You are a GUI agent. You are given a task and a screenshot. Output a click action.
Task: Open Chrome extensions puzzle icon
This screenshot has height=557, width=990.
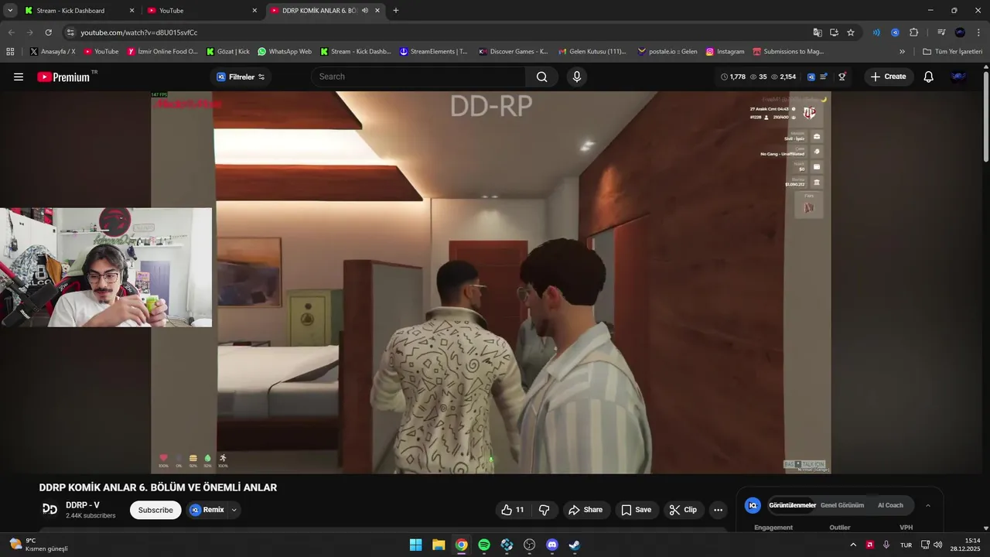pyautogui.click(x=913, y=32)
